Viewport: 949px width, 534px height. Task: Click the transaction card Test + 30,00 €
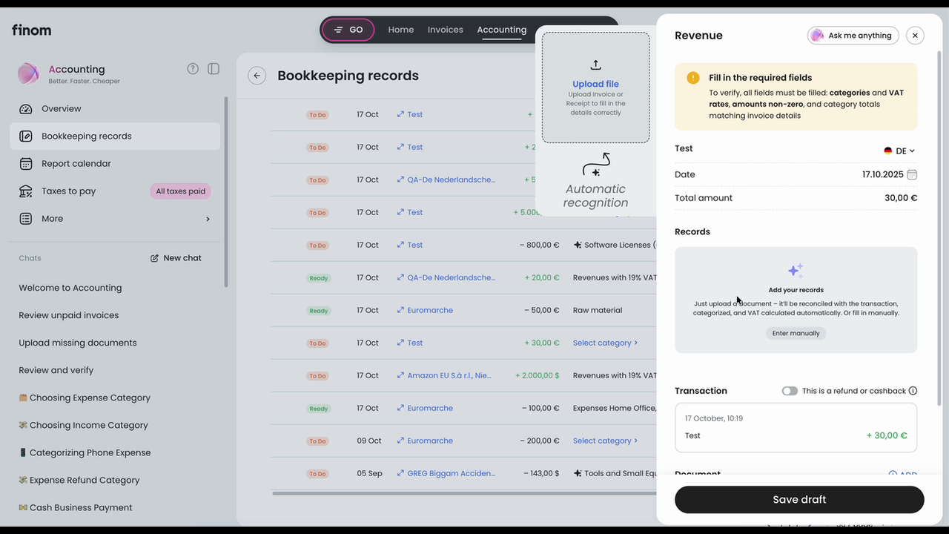[796, 428]
